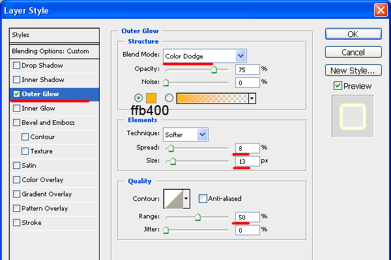The width and height of the screenshot is (391, 260).
Task: Toggle the Preview checkbox
Action: [337, 86]
